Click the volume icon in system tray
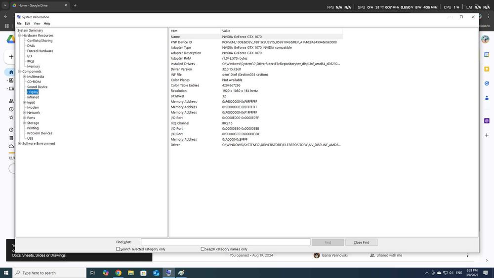 click(451, 273)
